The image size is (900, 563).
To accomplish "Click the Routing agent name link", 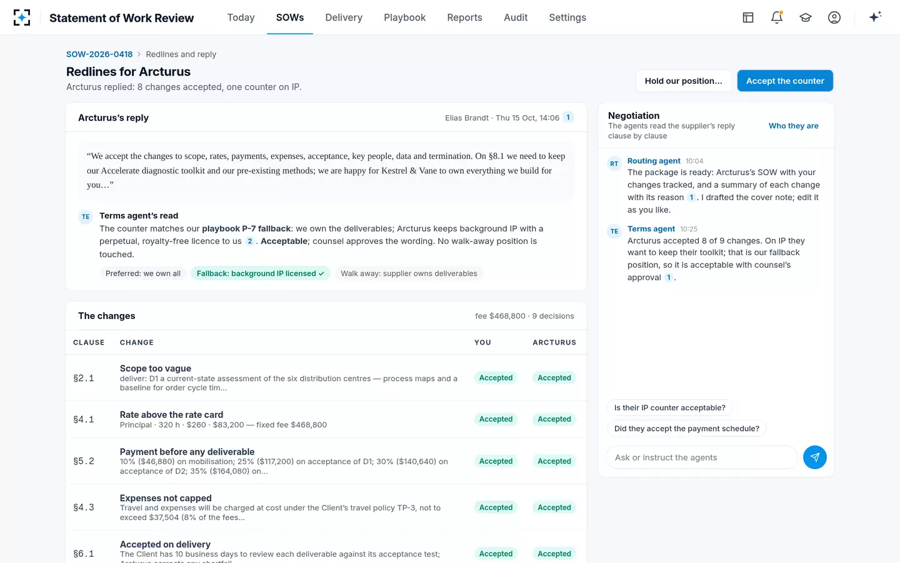I will (x=654, y=161).
